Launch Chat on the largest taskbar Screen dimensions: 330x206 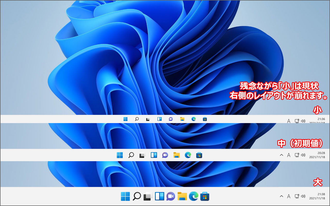tap(171, 196)
